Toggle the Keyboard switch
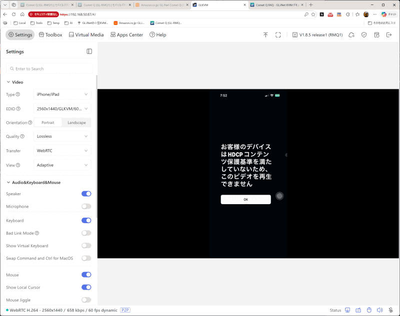 [86, 220]
